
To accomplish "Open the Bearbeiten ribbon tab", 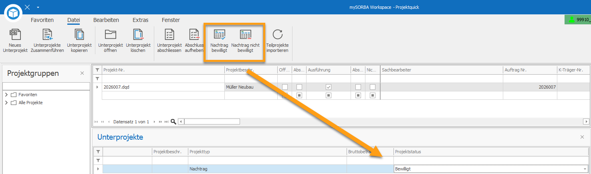I will pos(106,20).
